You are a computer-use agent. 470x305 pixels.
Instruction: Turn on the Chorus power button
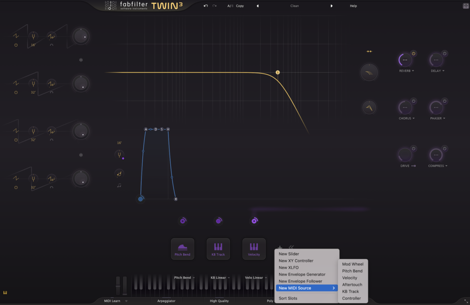pos(413,101)
